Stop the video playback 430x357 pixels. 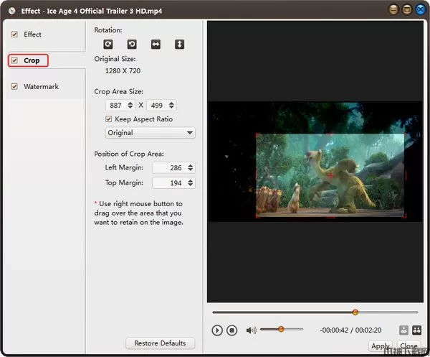point(231,330)
